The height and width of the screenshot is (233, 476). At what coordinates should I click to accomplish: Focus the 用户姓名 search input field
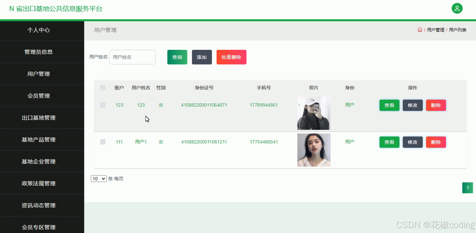pyautogui.click(x=132, y=57)
